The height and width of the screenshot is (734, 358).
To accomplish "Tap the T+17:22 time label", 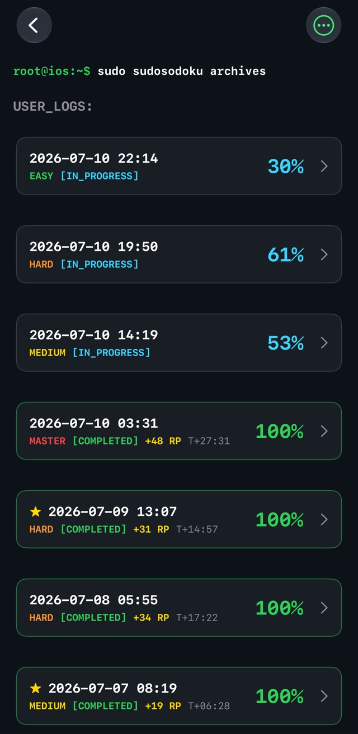I will coord(197,617).
